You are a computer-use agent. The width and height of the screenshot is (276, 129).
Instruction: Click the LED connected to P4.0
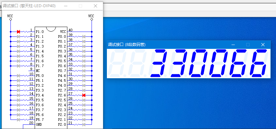(84, 86)
